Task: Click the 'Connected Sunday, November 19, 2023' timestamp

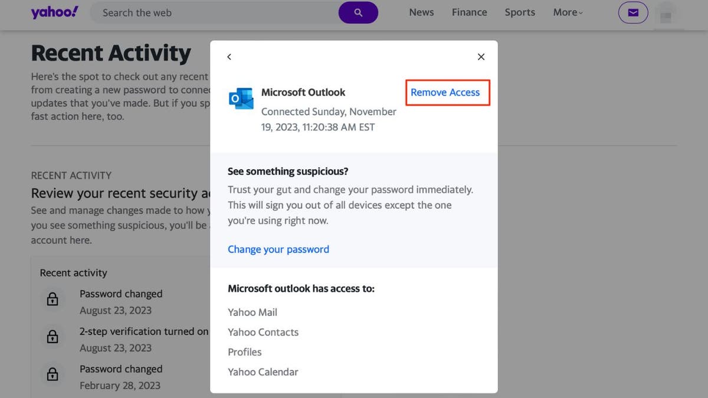Action: (329, 119)
